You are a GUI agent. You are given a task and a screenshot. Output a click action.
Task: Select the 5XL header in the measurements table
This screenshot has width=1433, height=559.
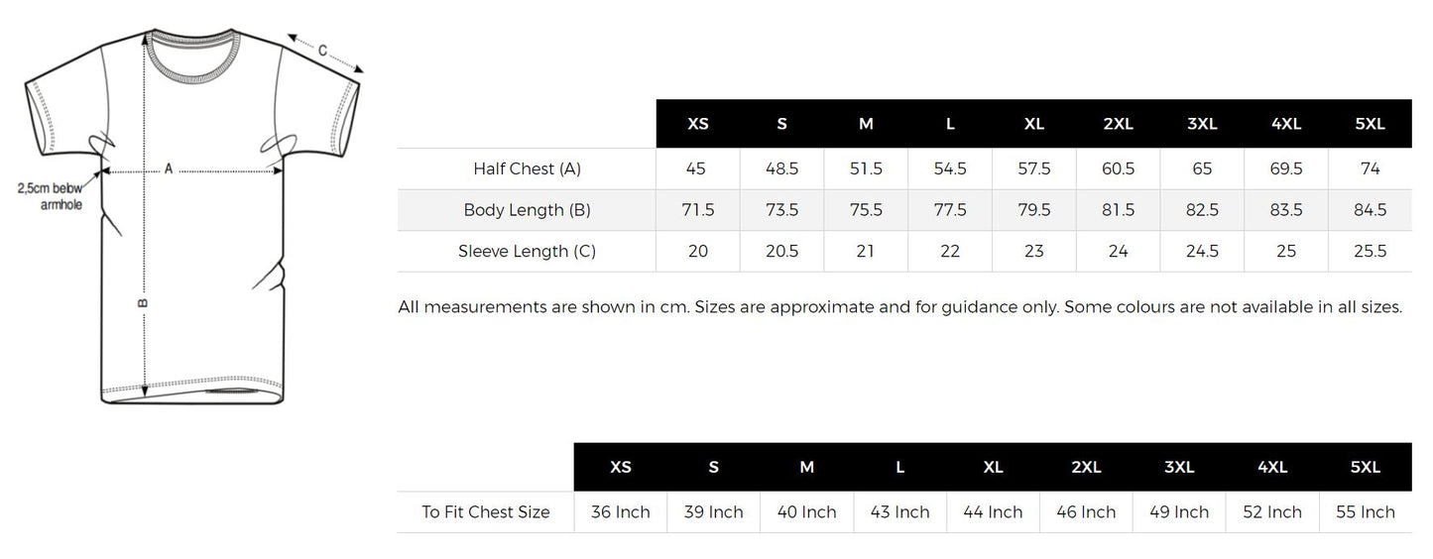[1370, 124]
